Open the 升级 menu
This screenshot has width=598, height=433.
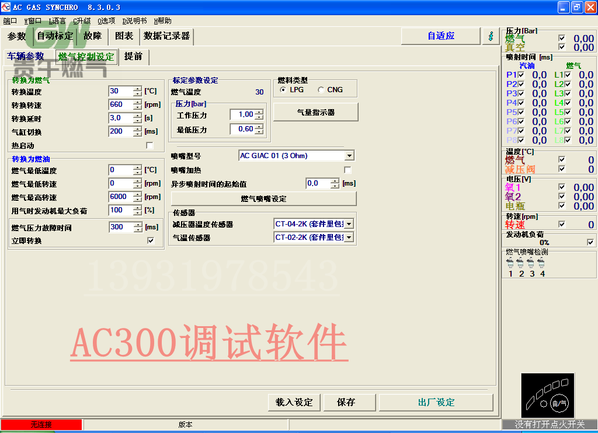[82, 21]
